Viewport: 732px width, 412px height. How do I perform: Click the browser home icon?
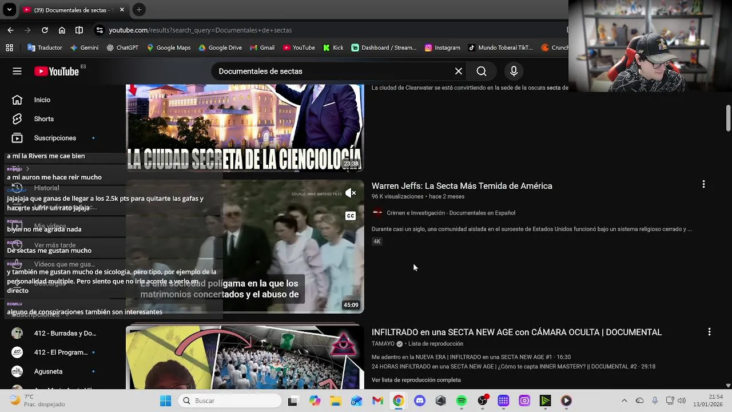pyautogui.click(x=62, y=30)
